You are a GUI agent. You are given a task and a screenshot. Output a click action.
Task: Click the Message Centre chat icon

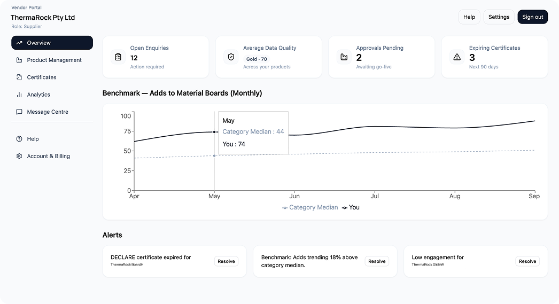tap(19, 112)
